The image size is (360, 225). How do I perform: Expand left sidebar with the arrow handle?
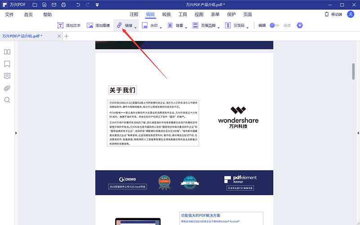click(16, 133)
